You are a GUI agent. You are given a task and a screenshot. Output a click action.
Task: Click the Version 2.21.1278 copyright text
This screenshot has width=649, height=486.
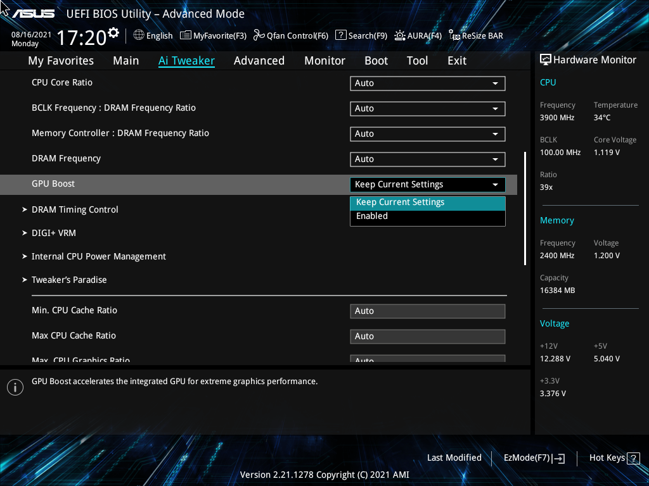[324, 475]
